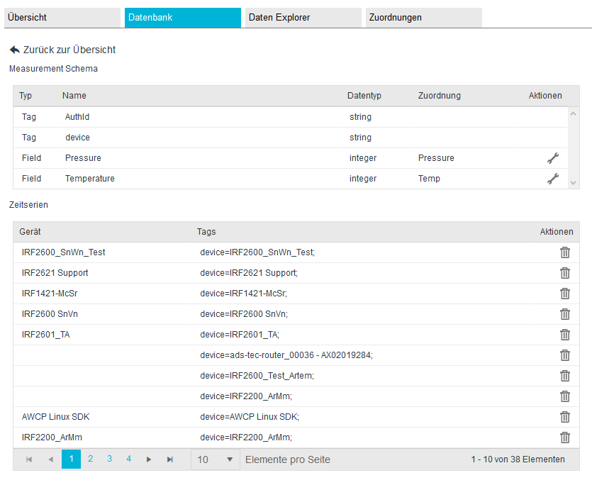Go to the previous page of Zeitserien
The width and height of the screenshot is (592, 485).
pos(50,459)
